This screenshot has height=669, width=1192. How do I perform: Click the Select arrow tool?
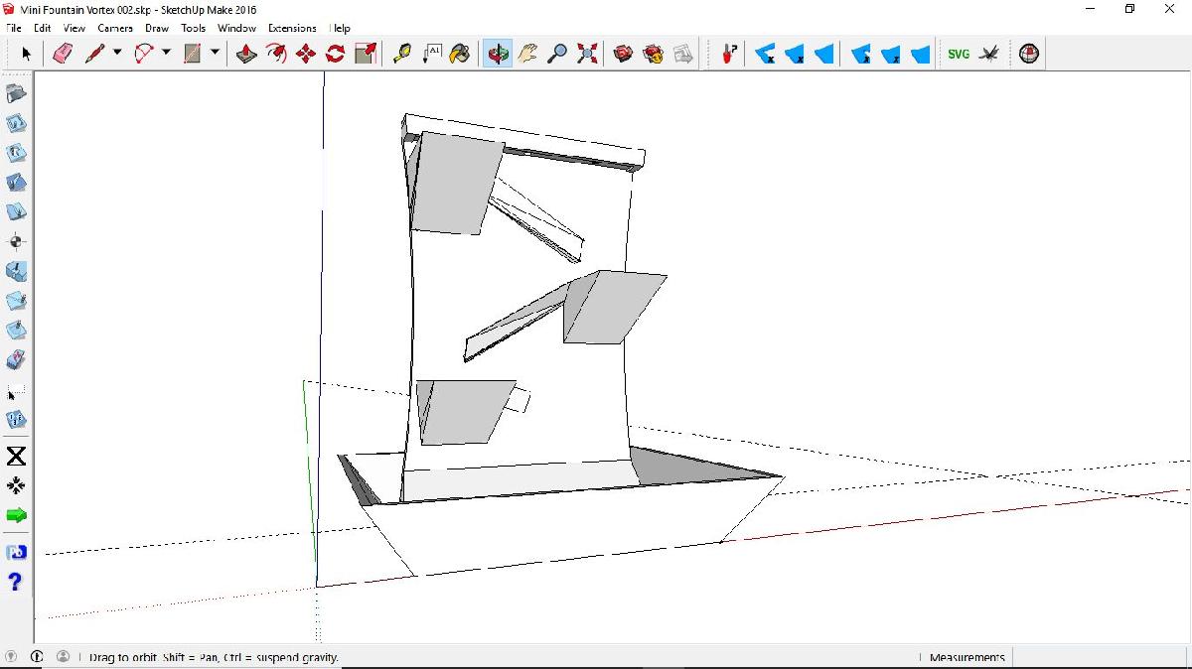26,54
